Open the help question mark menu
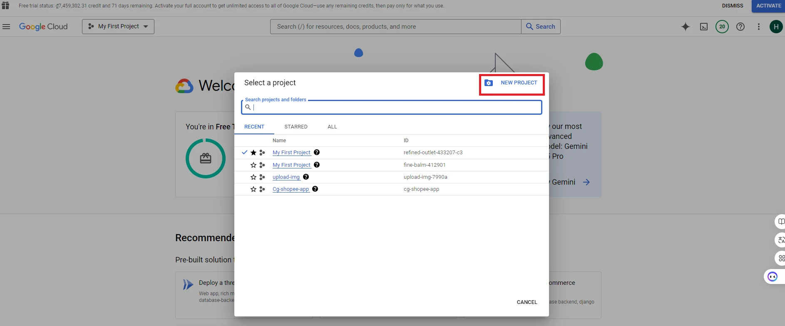Viewport: 785px width, 326px height. click(x=740, y=27)
